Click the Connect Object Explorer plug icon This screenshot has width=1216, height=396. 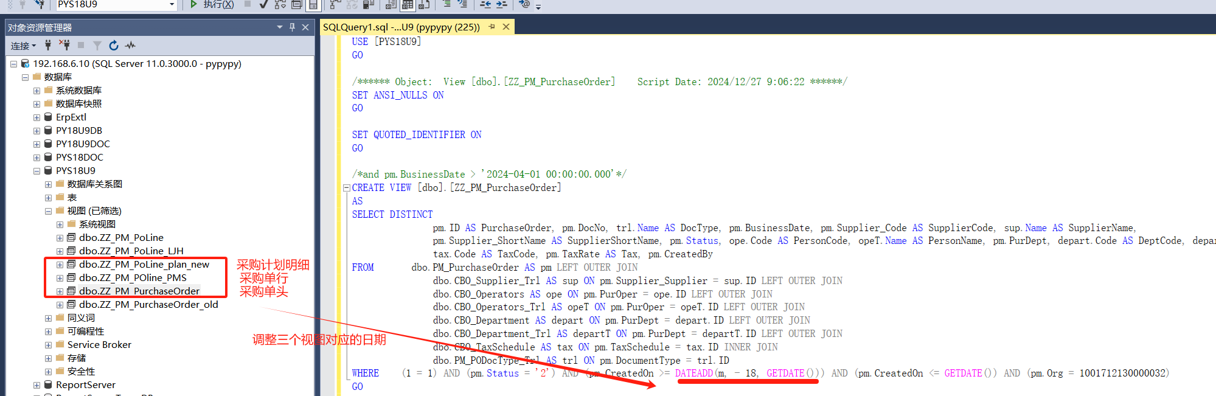48,46
